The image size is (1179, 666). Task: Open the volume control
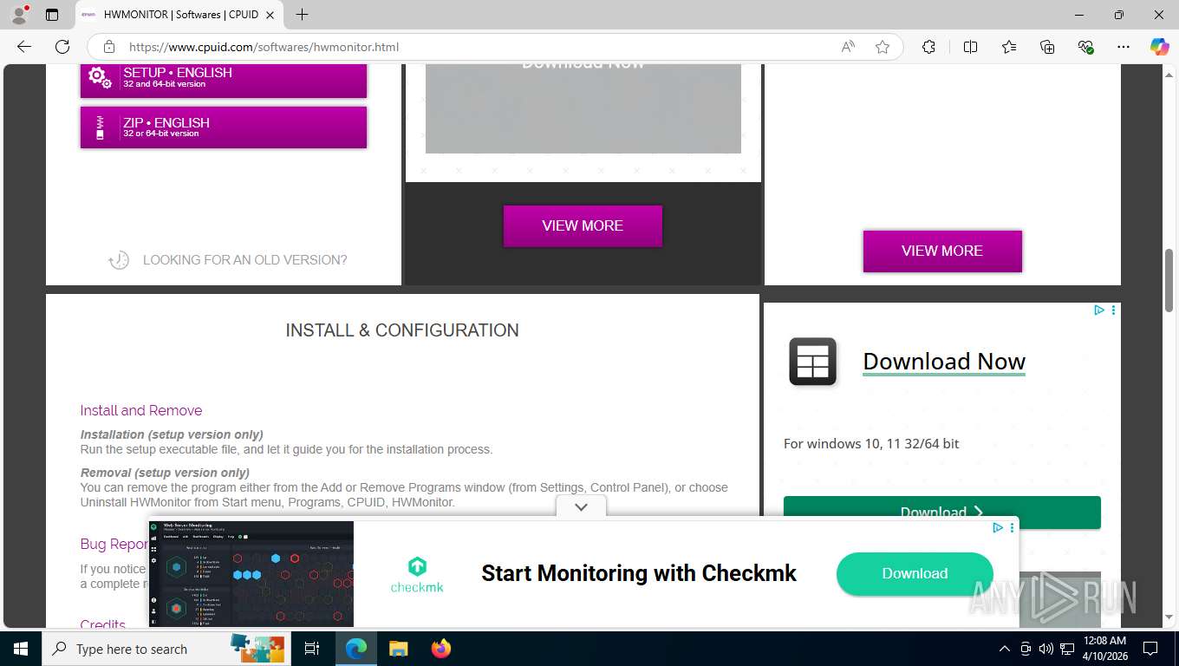[1046, 649]
